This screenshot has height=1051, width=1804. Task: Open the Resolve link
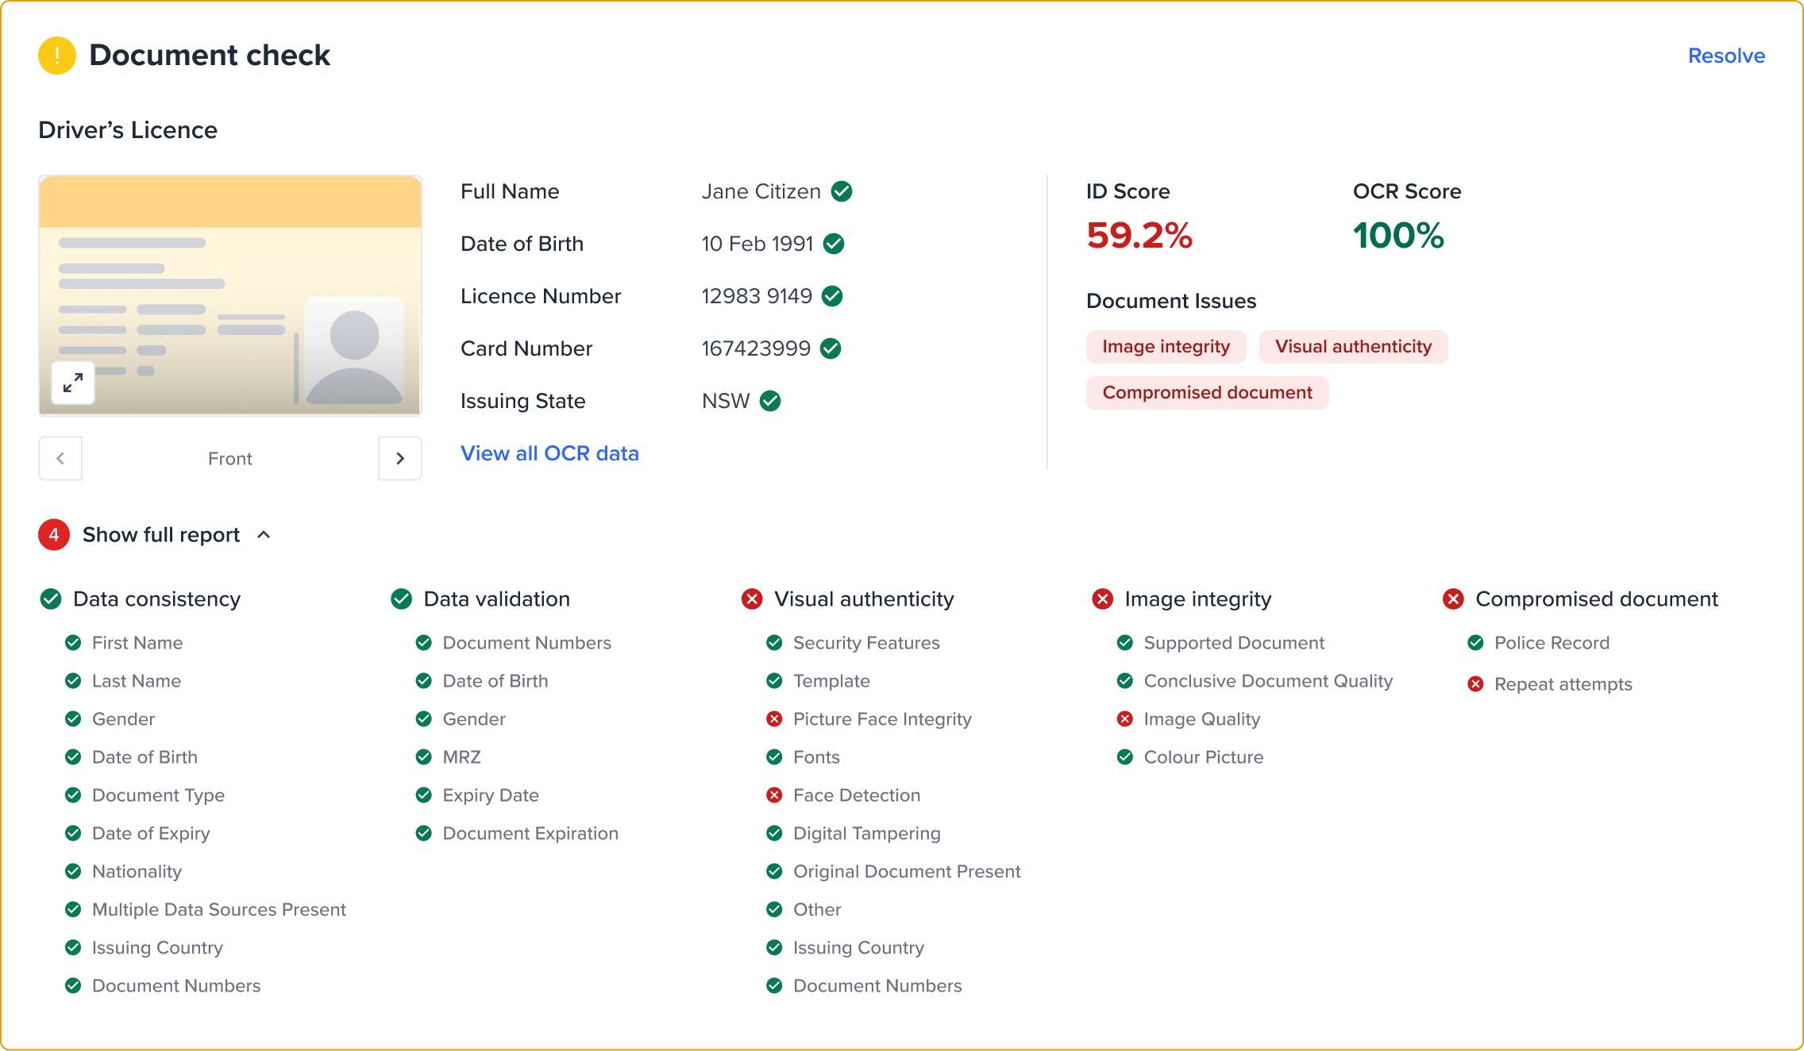pyautogui.click(x=1726, y=56)
